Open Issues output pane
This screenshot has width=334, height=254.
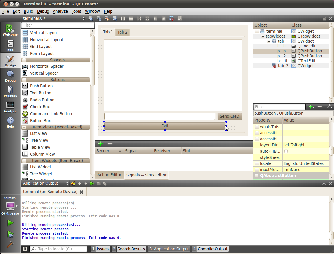click(100, 249)
